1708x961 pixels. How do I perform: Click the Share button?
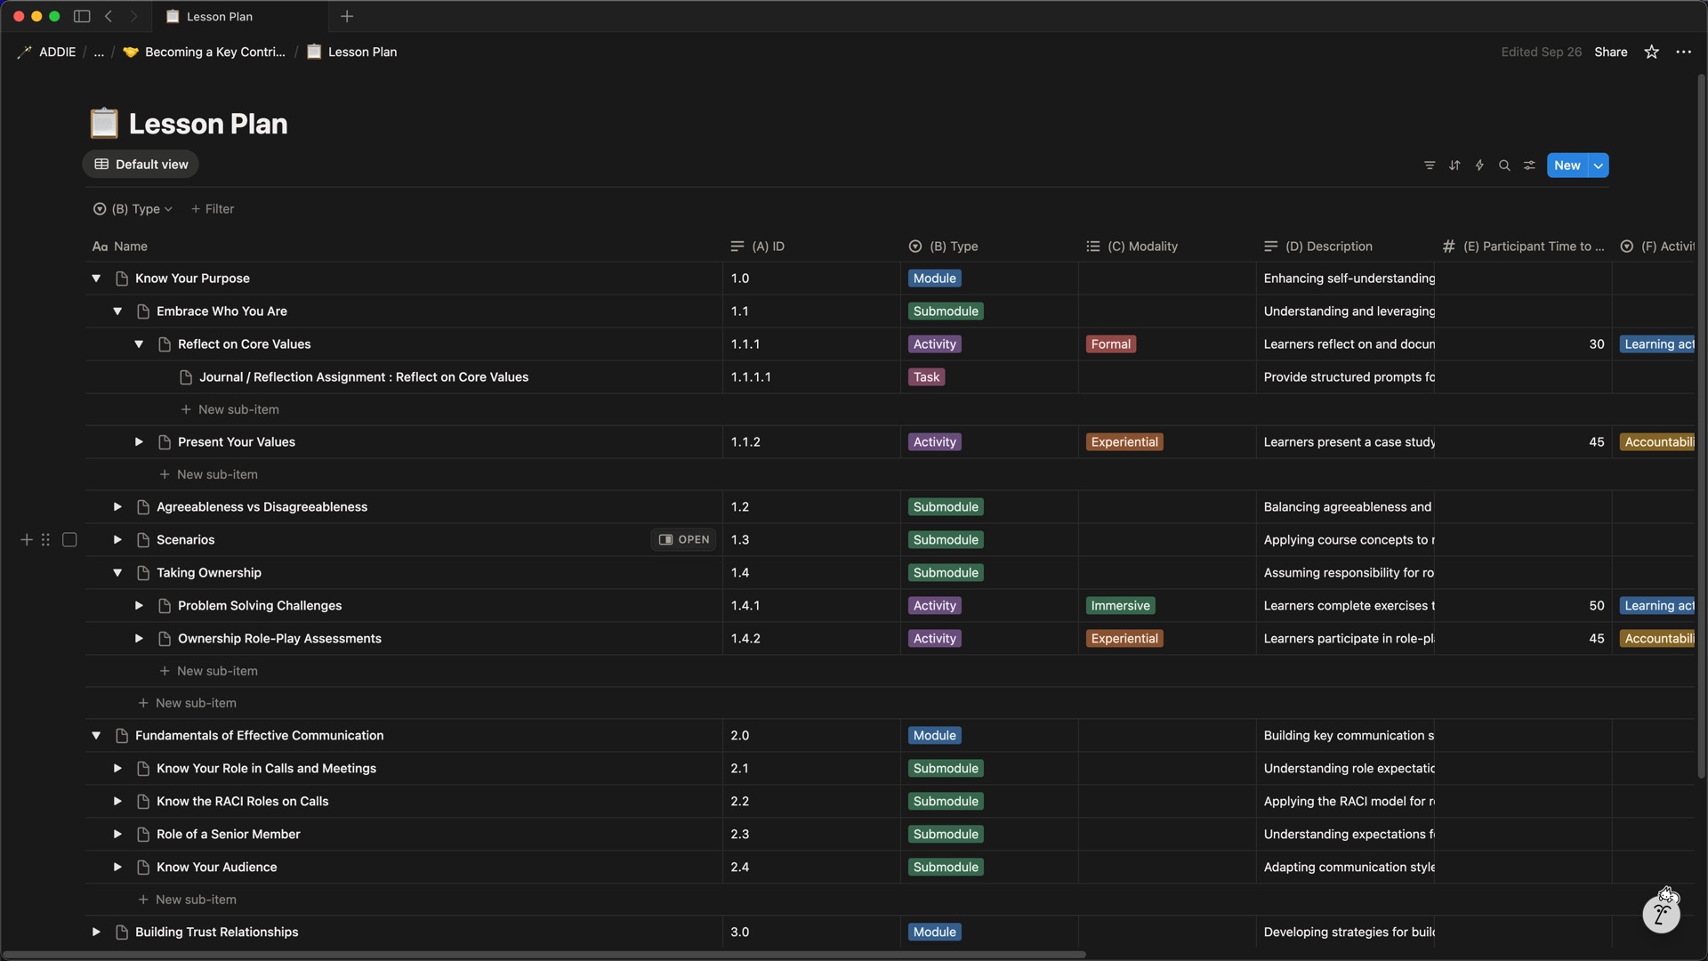click(1610, 52)
